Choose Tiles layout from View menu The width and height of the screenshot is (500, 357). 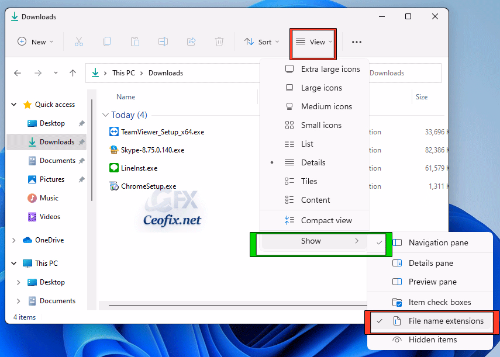tap(309, 181)
